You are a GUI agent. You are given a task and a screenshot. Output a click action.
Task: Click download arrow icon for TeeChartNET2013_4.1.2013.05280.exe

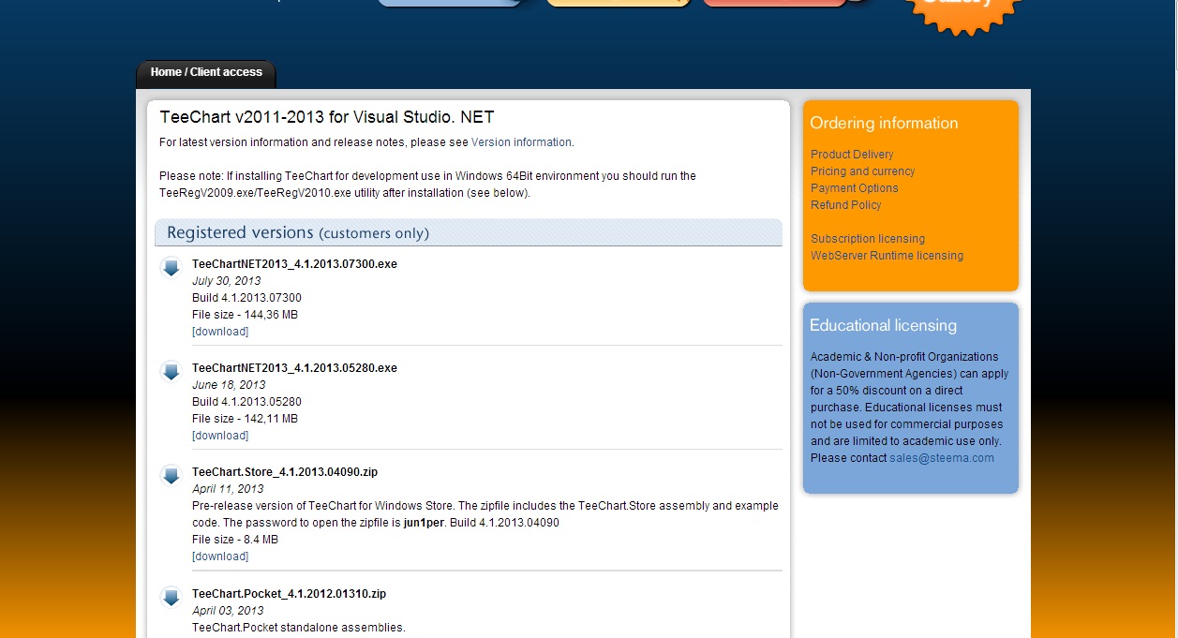pos(171,372)
